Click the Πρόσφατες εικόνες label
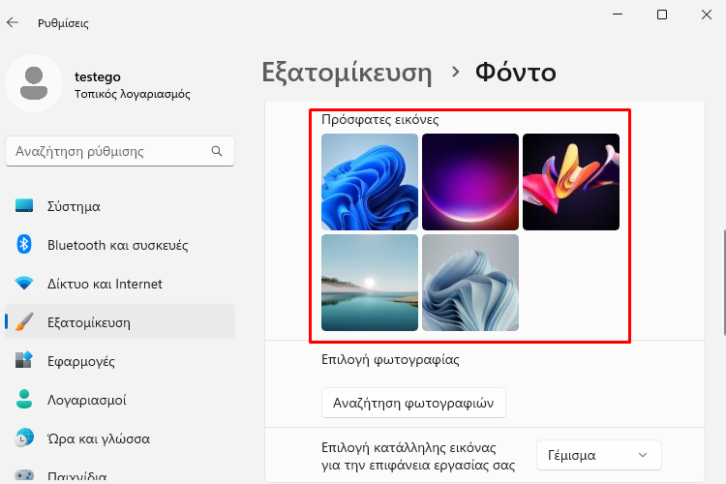Viewport: 726px width, 484px height. (380, 119)
